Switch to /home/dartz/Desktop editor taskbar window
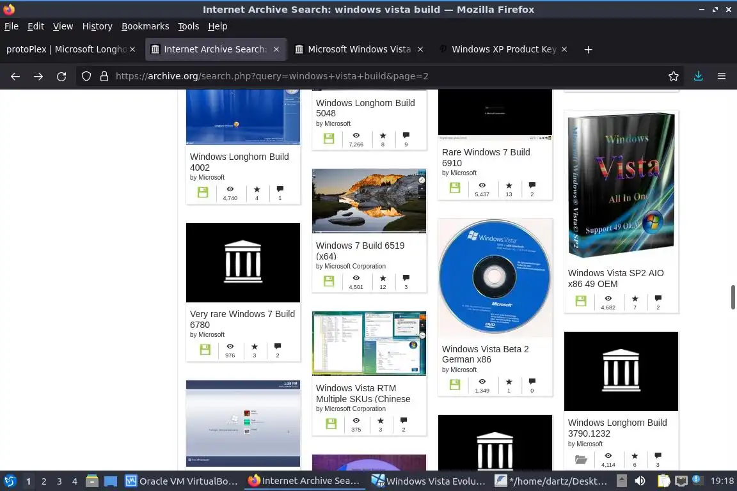 pos(551,481)
